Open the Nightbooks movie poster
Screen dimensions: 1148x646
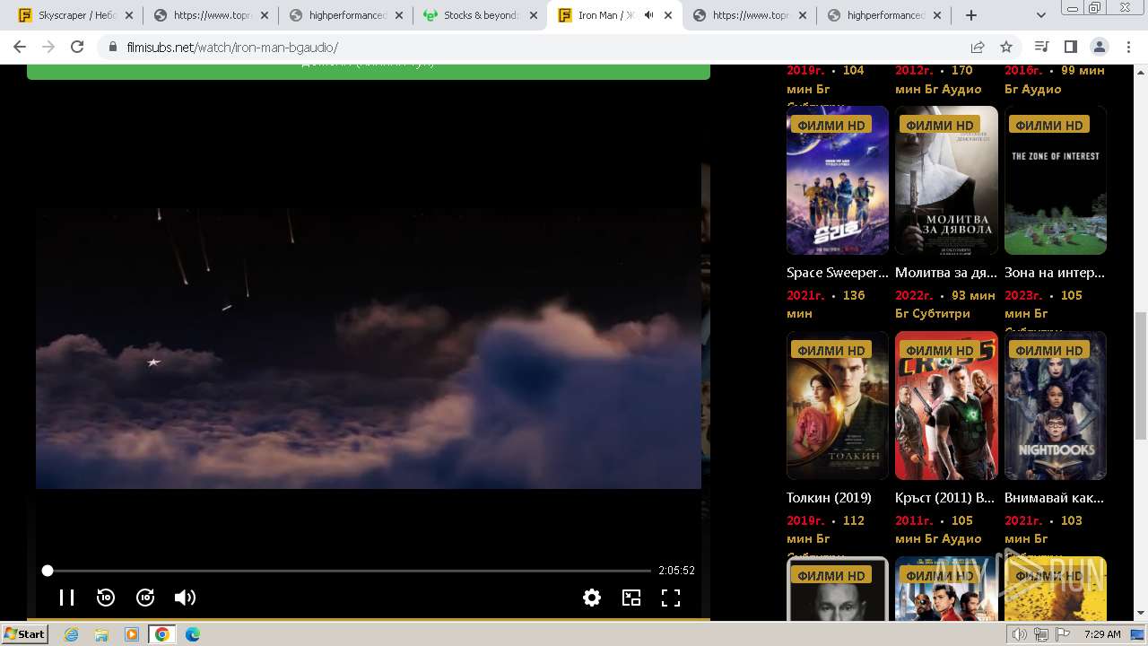pos(1056,406)
